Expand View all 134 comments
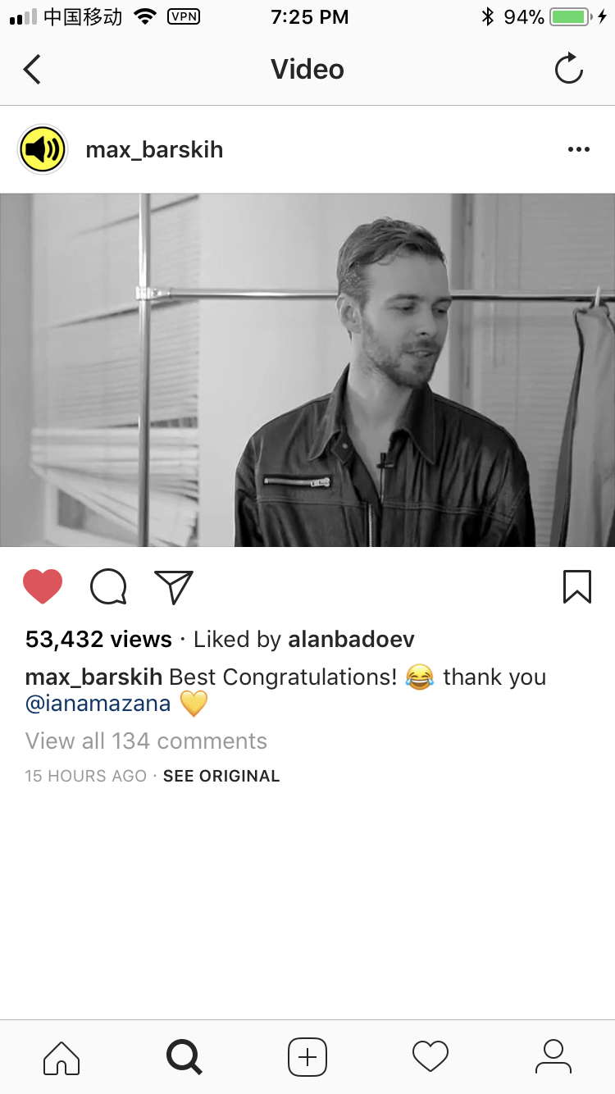 (146, 741)
